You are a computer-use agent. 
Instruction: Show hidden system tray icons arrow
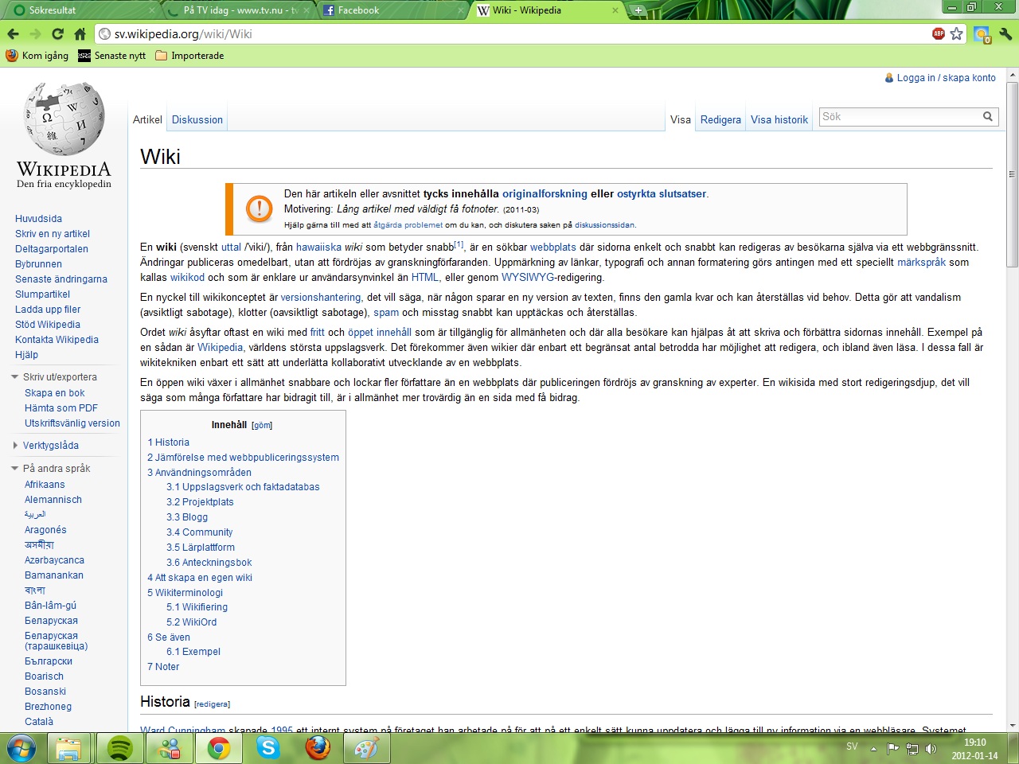(873, 748)
